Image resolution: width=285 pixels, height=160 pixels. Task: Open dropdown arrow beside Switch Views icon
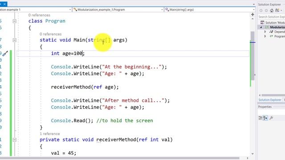pos(281,11)
